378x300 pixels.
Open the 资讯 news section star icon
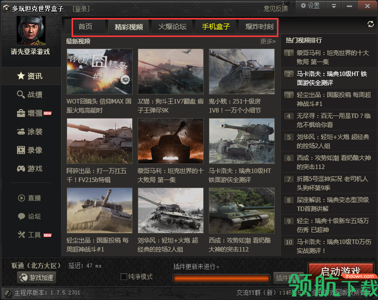click(21, 76)
